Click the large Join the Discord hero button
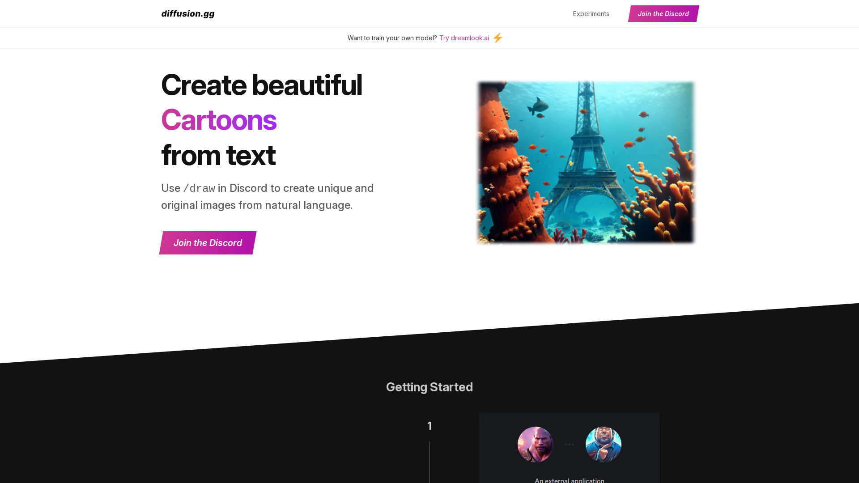 coord(208,243)
